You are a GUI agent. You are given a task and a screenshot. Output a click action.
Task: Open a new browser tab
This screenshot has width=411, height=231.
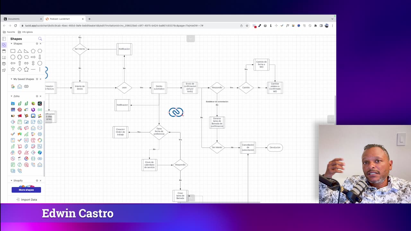(89, 19)
